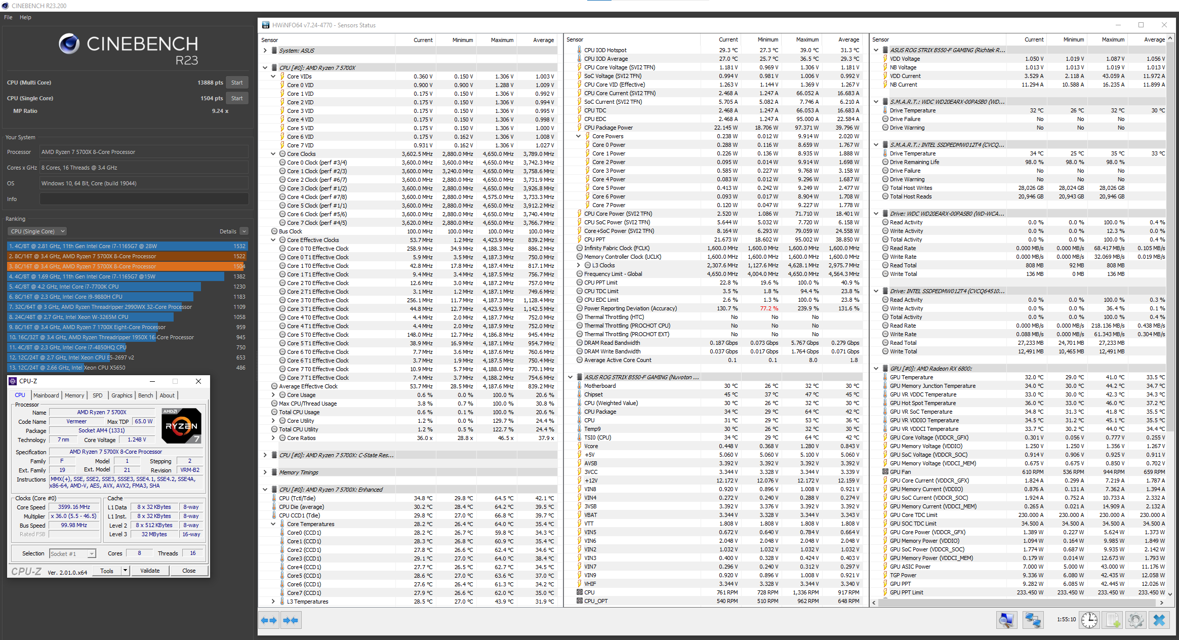
Task: Open the Tools dropdown arrow in CPU-Z
Action: tap(125, 571)
